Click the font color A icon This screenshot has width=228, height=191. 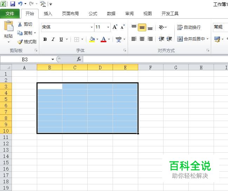(x=103, y=39)
